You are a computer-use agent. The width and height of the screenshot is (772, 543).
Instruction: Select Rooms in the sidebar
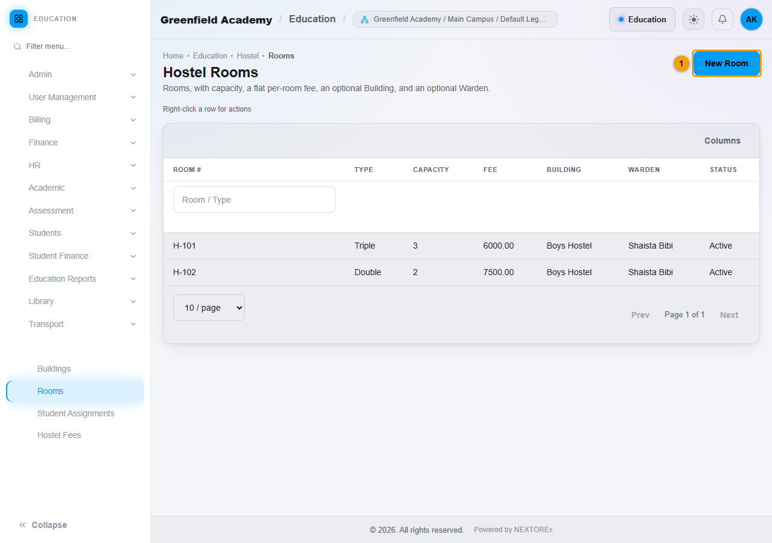(75, 391)
